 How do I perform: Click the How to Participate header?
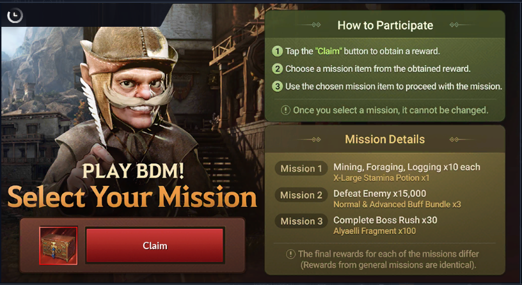tap(385, 26)
